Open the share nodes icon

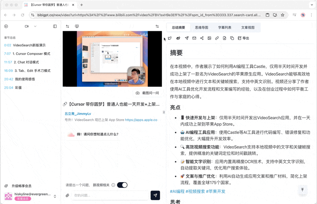click(202, 38)
